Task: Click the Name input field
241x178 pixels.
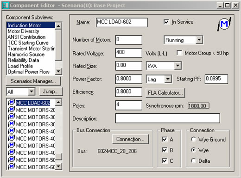Action: pyautogui.click(x=122, y=22)
